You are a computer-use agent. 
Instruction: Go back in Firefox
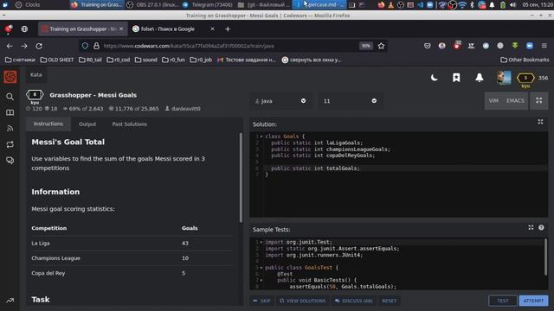click(x=10, y=46)
